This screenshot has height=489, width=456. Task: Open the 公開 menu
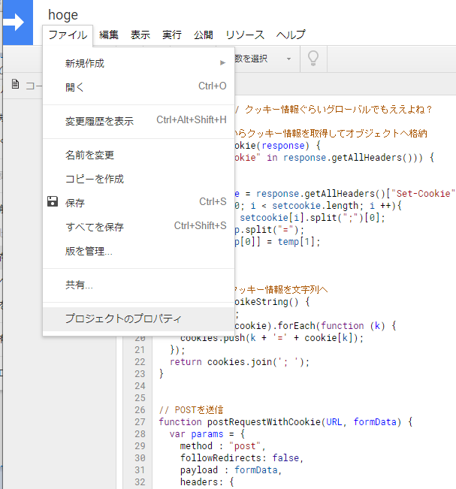click(x=204, y=35)
